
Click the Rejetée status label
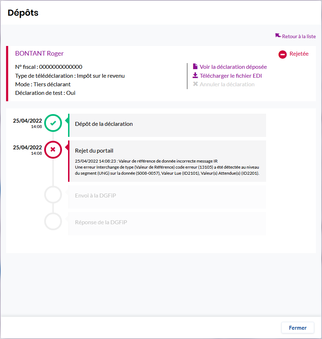tap(299, 54)
